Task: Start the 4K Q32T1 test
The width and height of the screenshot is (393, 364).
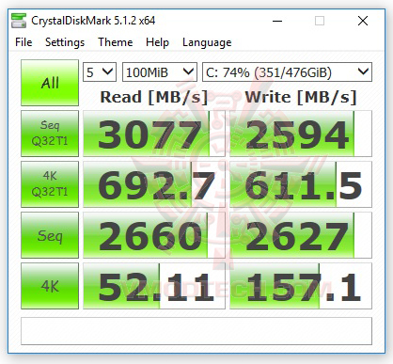Action: tap(50, 184)
